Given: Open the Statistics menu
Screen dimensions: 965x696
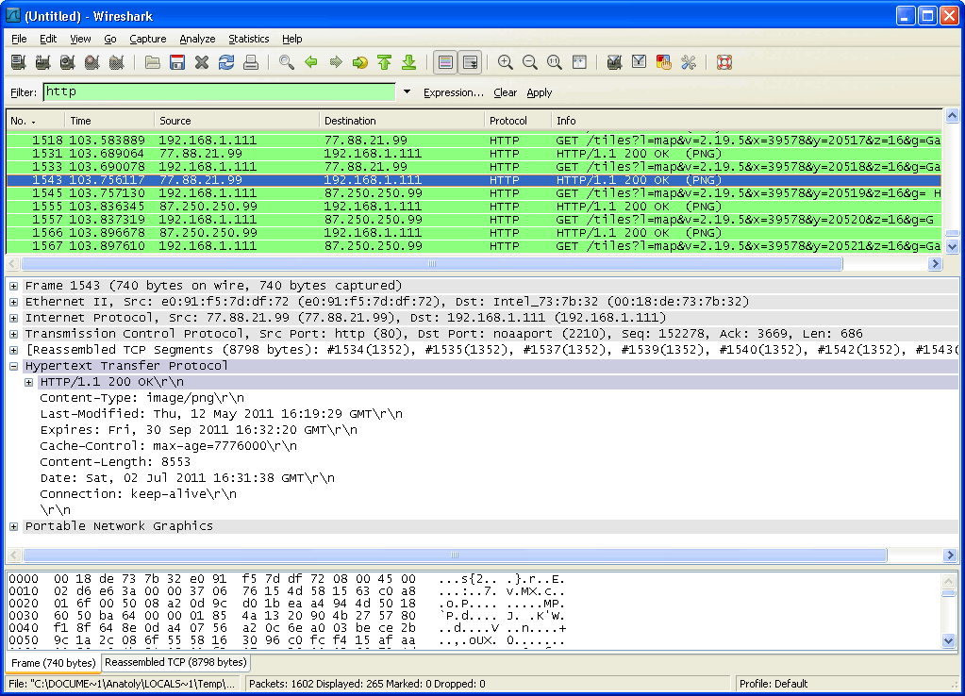Looking at the screenshot, I should coord(248,39).
